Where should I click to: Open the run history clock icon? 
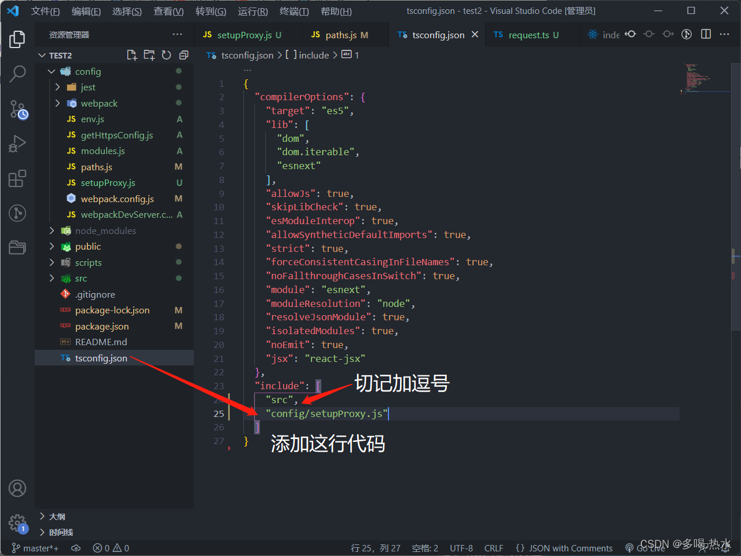687,34
